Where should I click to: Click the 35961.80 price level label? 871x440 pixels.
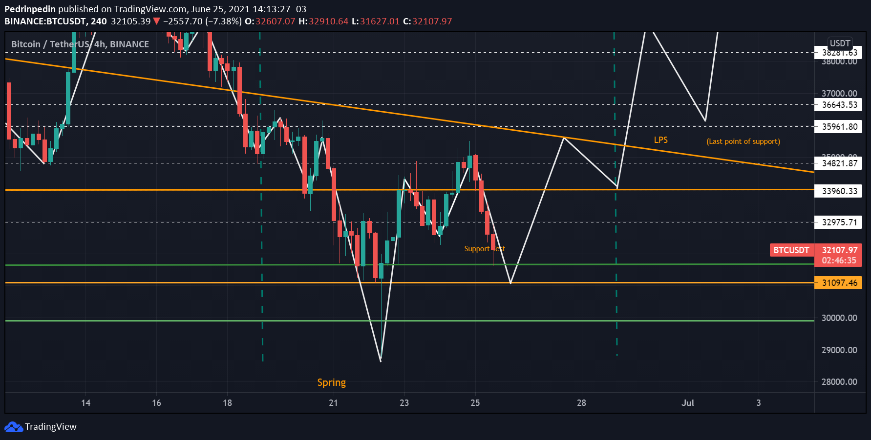838,127
